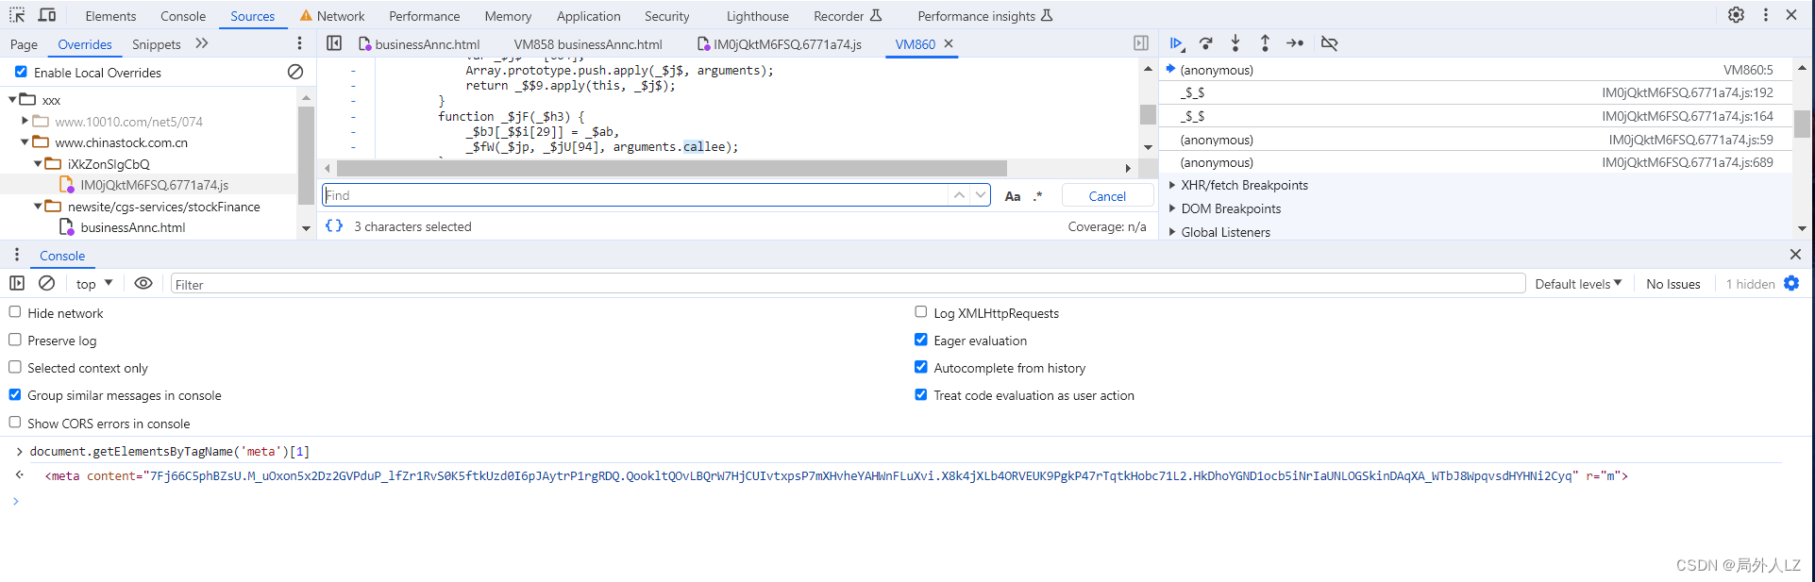This screenshot has width=1815, height=582.
Task: Open the console drawer three-dot menu
Action: (16, 255)
